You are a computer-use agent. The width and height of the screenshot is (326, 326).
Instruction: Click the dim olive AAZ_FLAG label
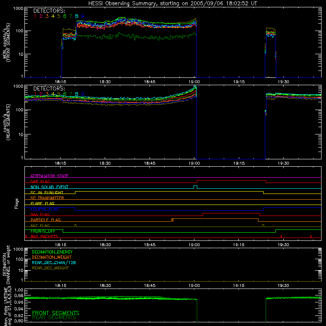40,225
